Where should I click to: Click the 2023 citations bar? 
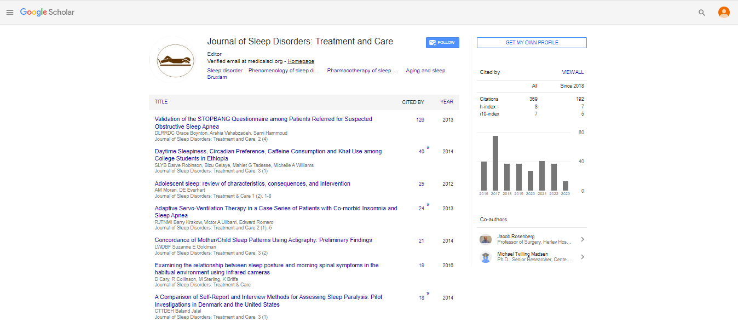pyautogui.click(x=566, y=186)
